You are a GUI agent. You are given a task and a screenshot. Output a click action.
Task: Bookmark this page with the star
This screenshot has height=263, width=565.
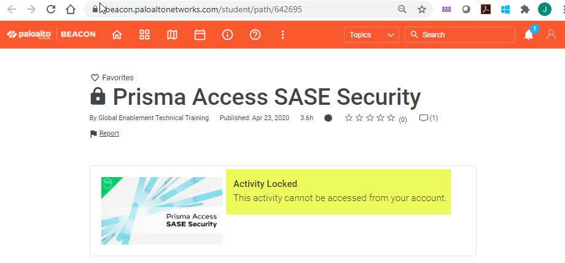point(422,9)
